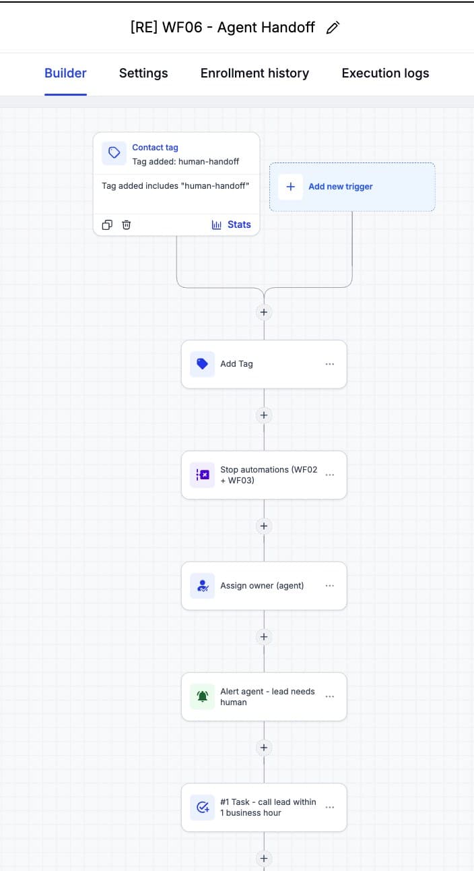Viewport: 474px width, 871px height.
Task: Click the workflow title [RE] WF06 - Agent Handoff
Action: click(223, 28)
